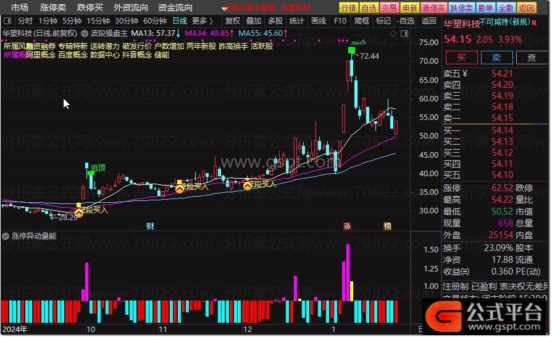
Task: Click the red 交易 button
Action: pyautogui.click(x=390, y=8)
